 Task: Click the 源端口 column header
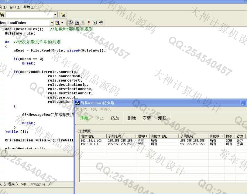[x=142, y=136]
